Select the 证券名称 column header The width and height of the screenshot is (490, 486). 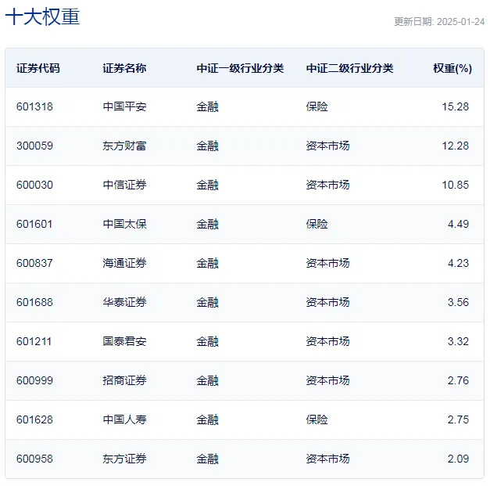(x=124, y=68)
